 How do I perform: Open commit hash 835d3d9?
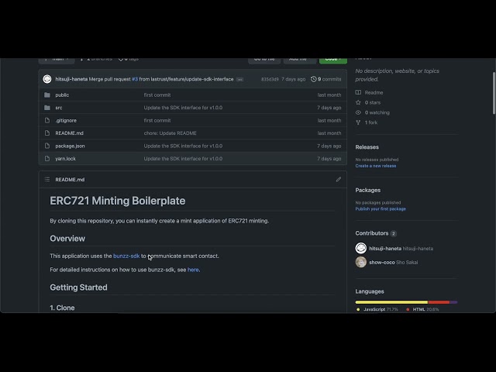click(270, 79)
